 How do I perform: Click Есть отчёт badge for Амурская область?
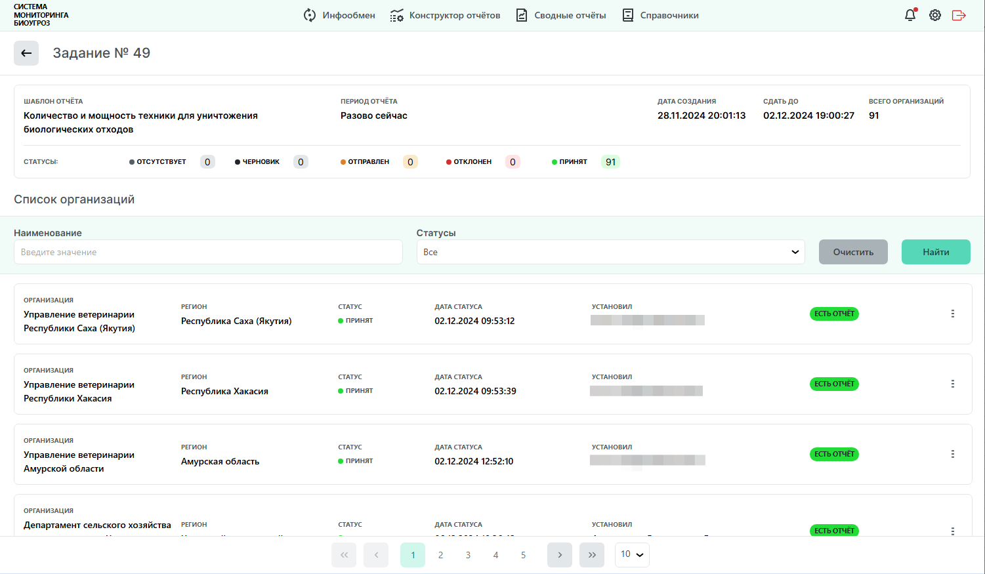(834, 454)
